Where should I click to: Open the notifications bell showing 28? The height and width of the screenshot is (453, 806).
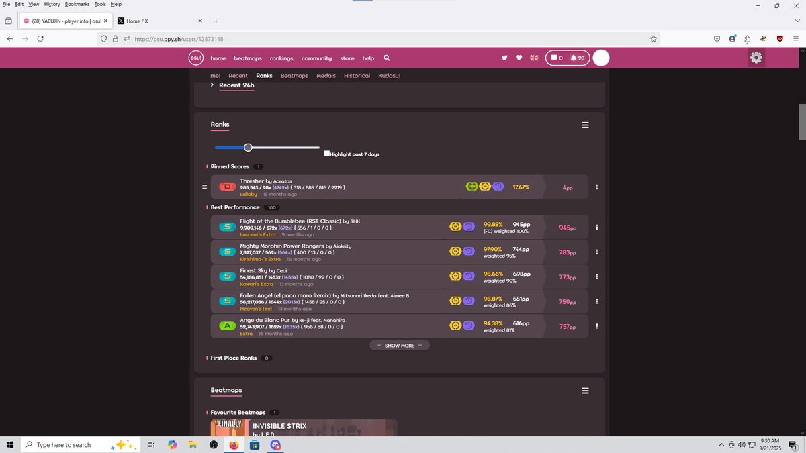coord(578,58)
